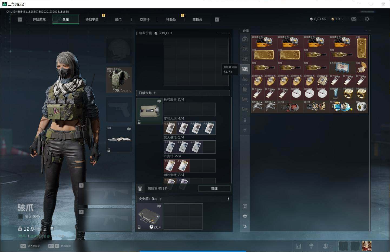Select the 航天基地 中控 keycard

point(196,147)
